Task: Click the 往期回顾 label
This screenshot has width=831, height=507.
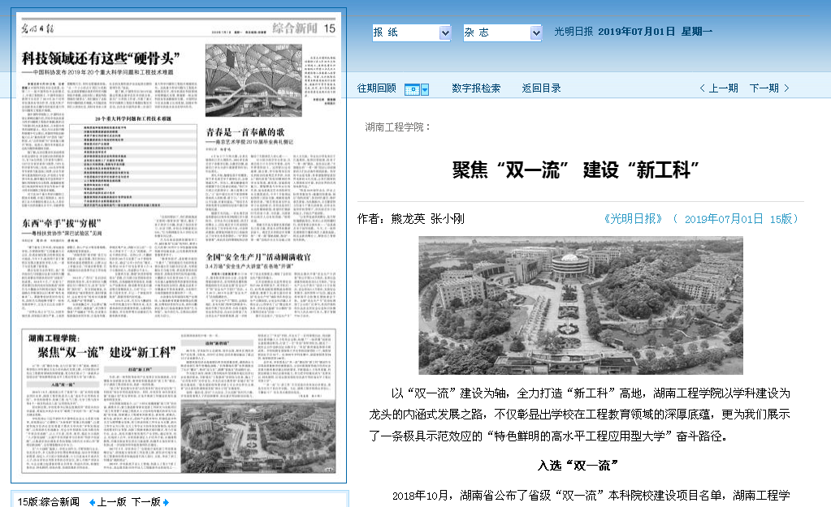Action: click(x=377, y=88)
